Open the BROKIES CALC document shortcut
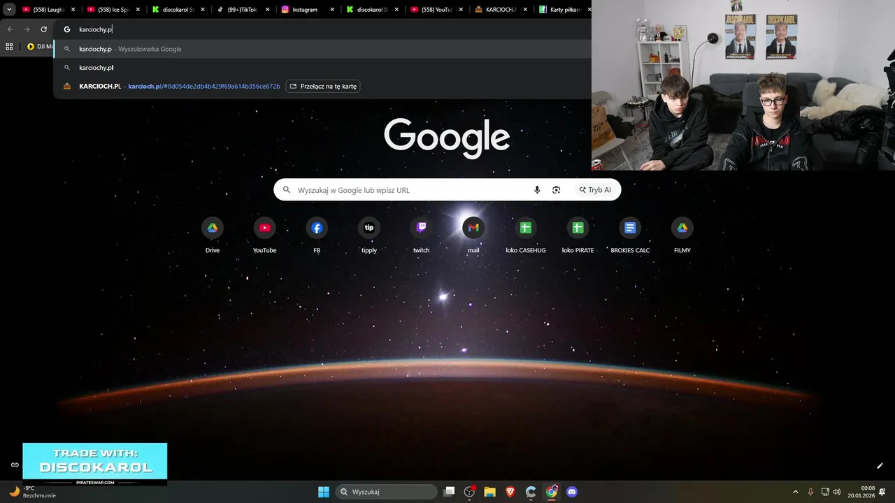895x503 pixels. (x=630, y=228)
